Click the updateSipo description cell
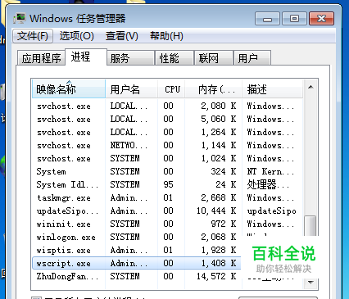 271,211
